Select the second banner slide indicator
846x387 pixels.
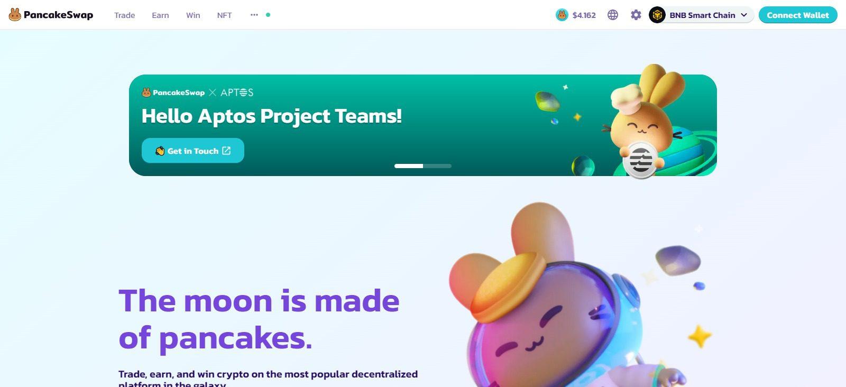click(x=437, y=166)
